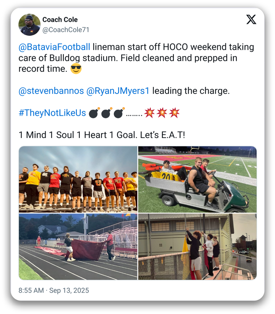This screenshot has height=314, width=275.
Task: Click the '1 Mind 1 Soul' text line
Action: 102,135
